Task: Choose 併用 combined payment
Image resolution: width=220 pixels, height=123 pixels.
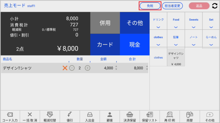Action: tap(105, 23)
